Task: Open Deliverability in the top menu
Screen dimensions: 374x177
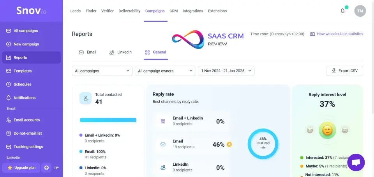Action: 129,11
